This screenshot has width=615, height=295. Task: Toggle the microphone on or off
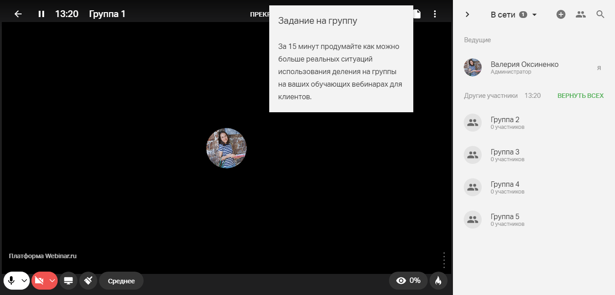click(11, 281)
